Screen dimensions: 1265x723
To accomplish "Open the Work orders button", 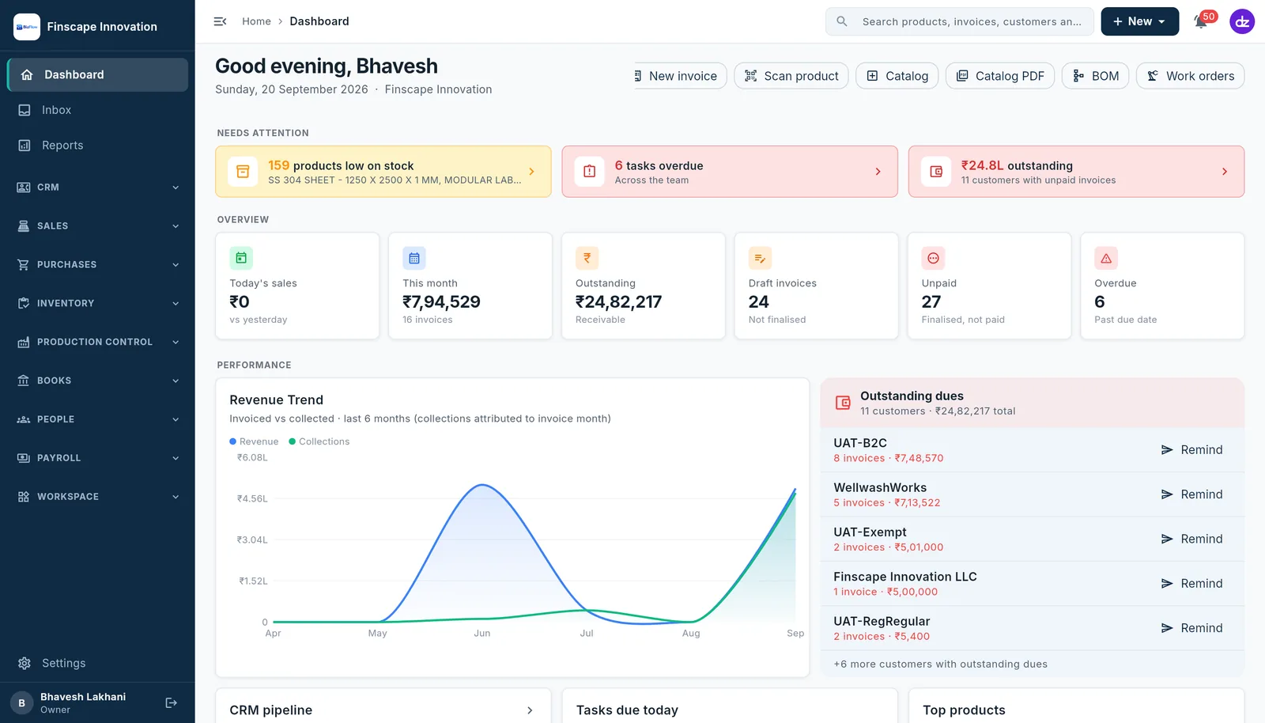I will tap(1191, 76).
